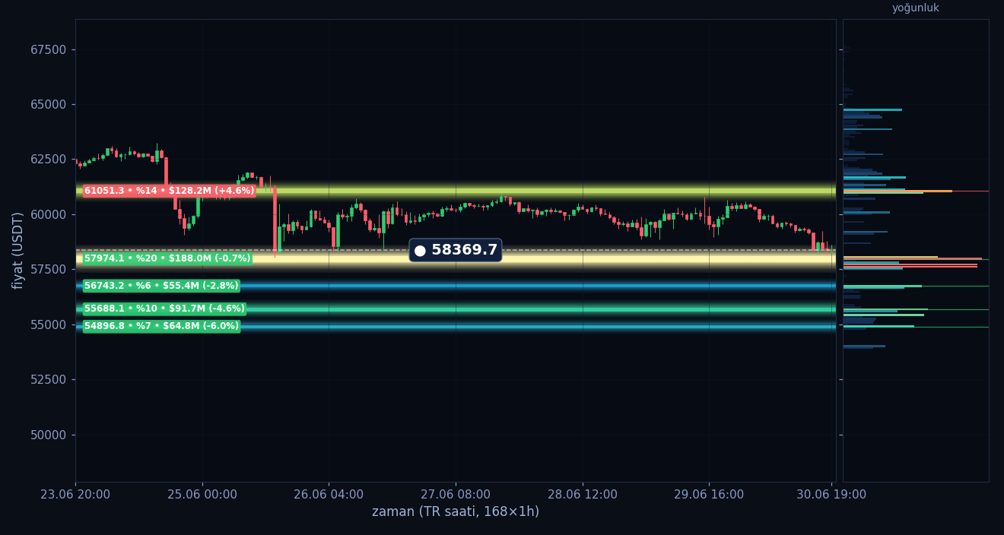
Task: Click the y-axis title fiyat (USDT)
Action: [17, 250]
